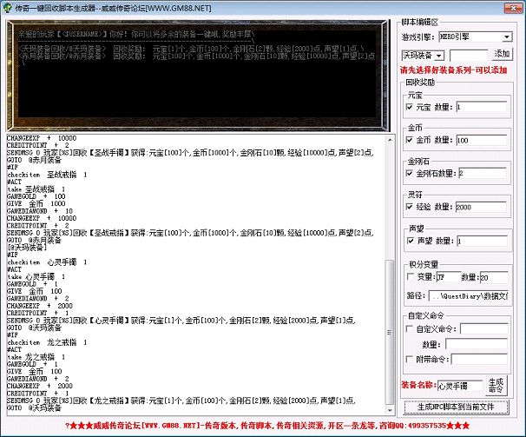Click the new series name input field

coord(469,56)
